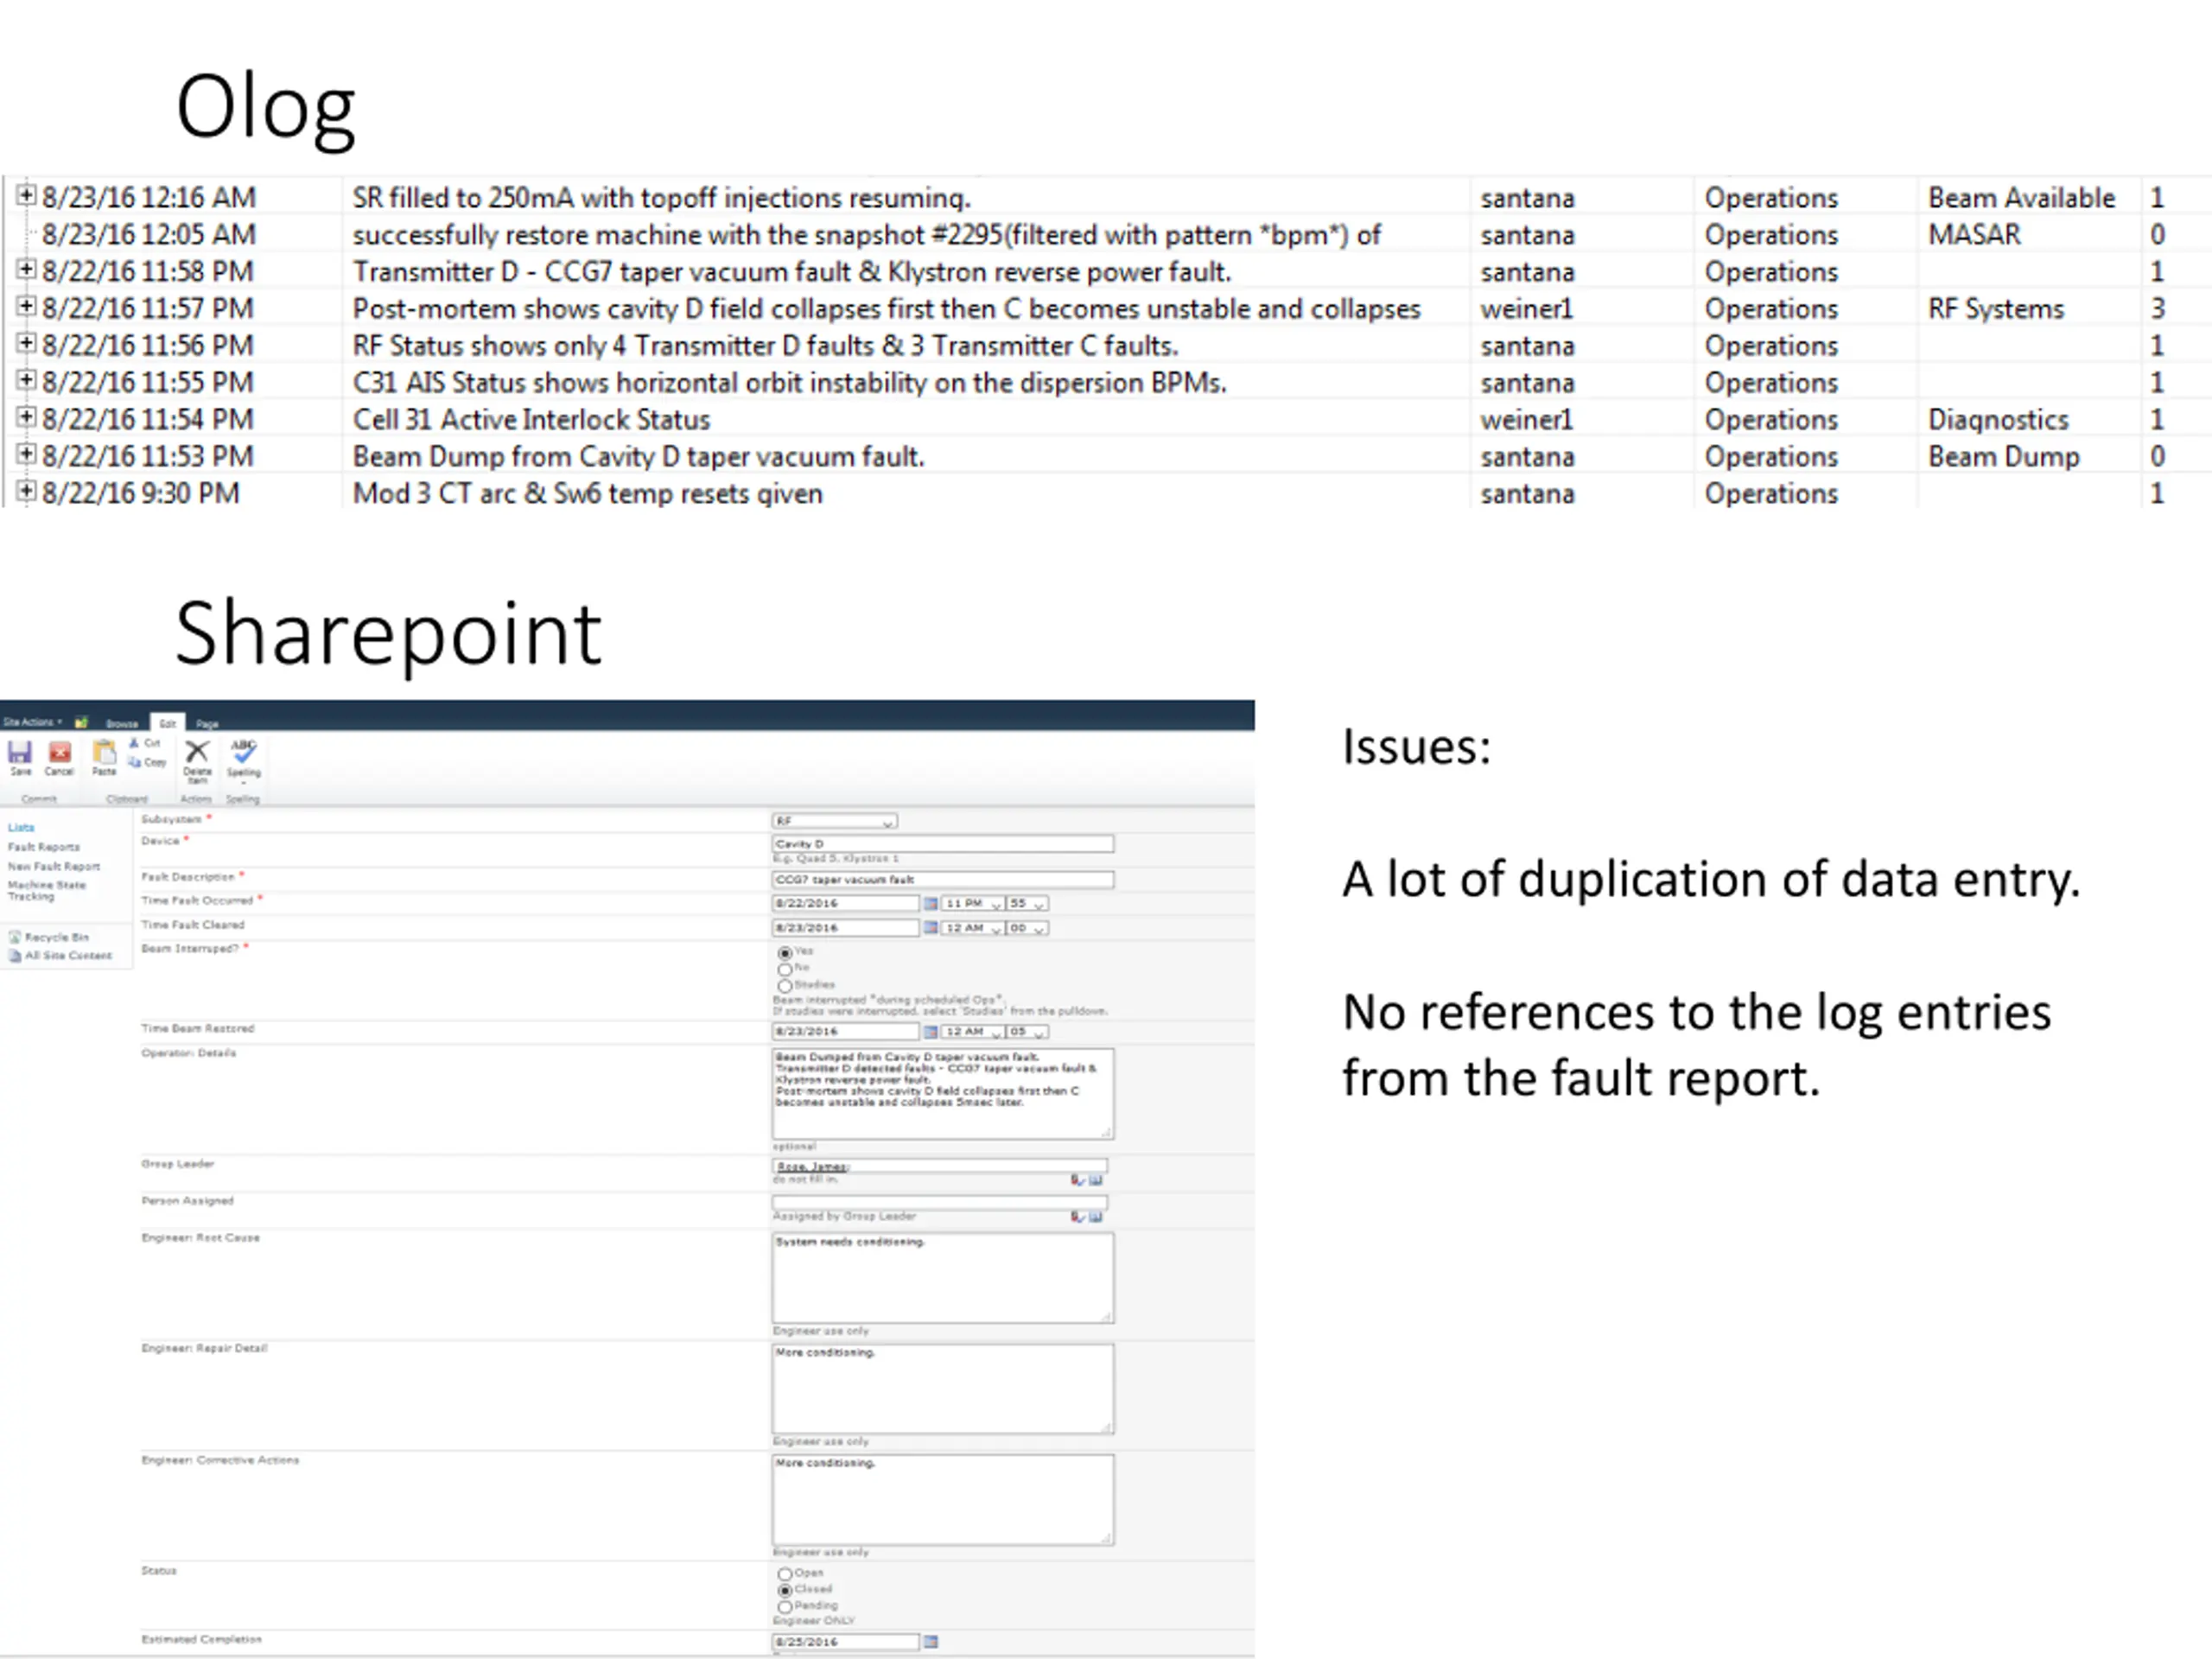Screen dimensions: 2212x1659
Task: Expand the 8/22/16 11:58 PM Olog entry
Action: (x=27, y=269)
